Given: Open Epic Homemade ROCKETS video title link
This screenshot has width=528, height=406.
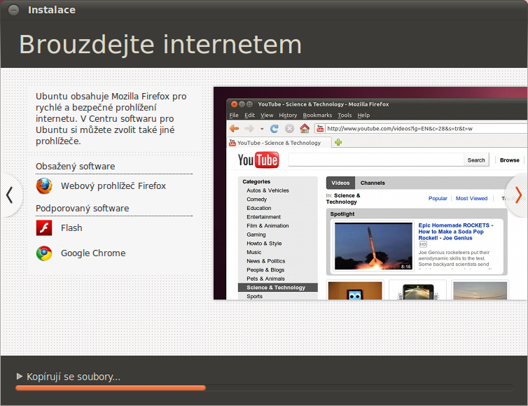Looking at the screenshot, I should (x=455, y=232).
